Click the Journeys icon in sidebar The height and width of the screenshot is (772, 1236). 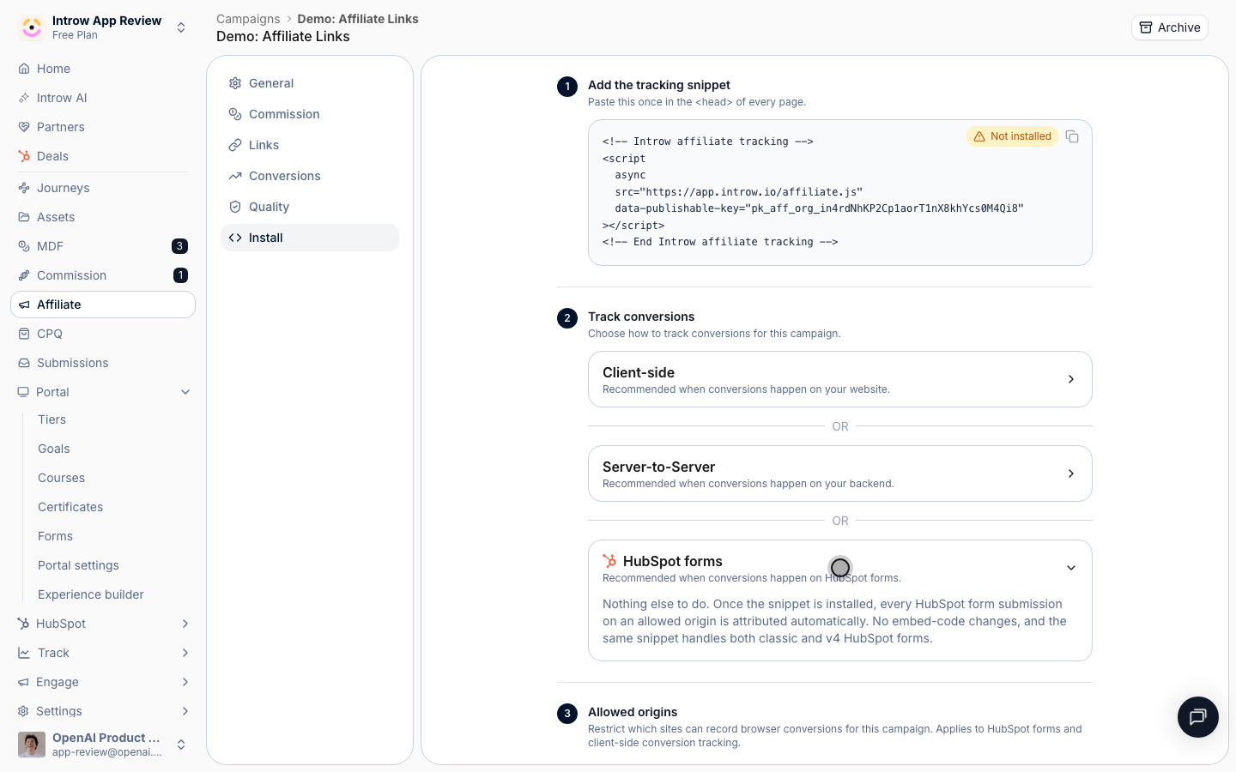(x=24, y=188)
